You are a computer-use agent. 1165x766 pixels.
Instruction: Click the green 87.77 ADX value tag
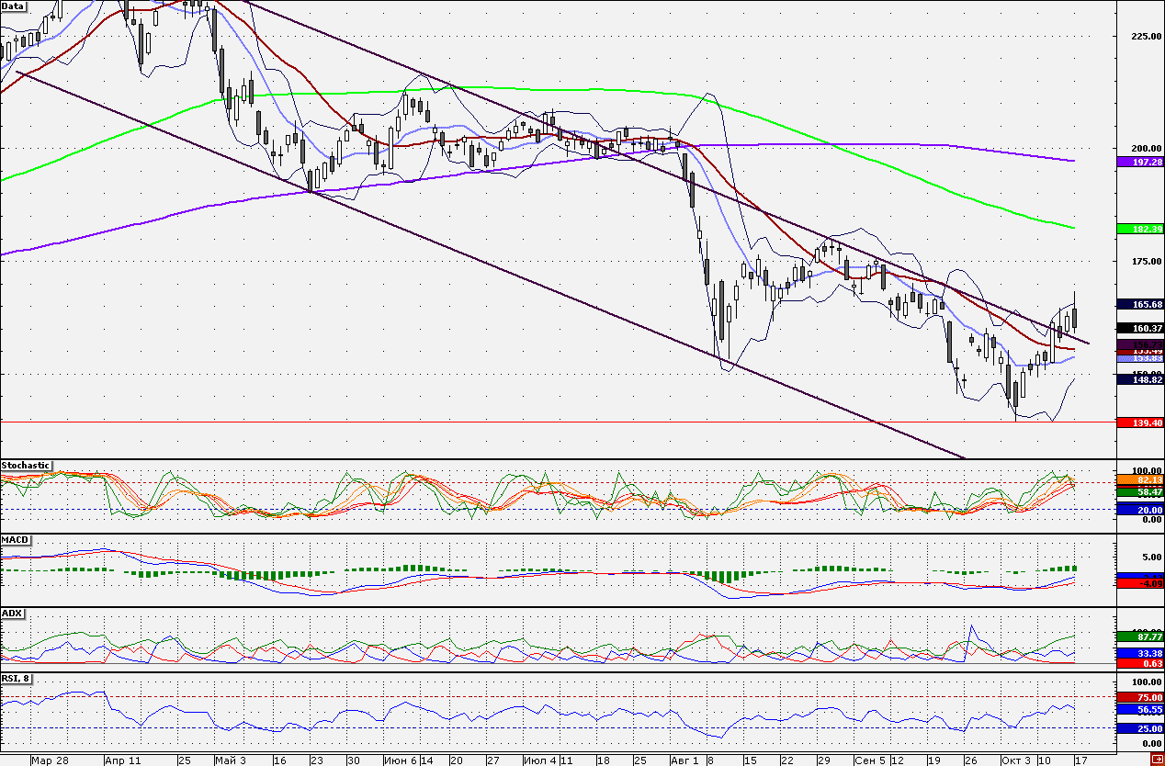tap(1138, 636)
